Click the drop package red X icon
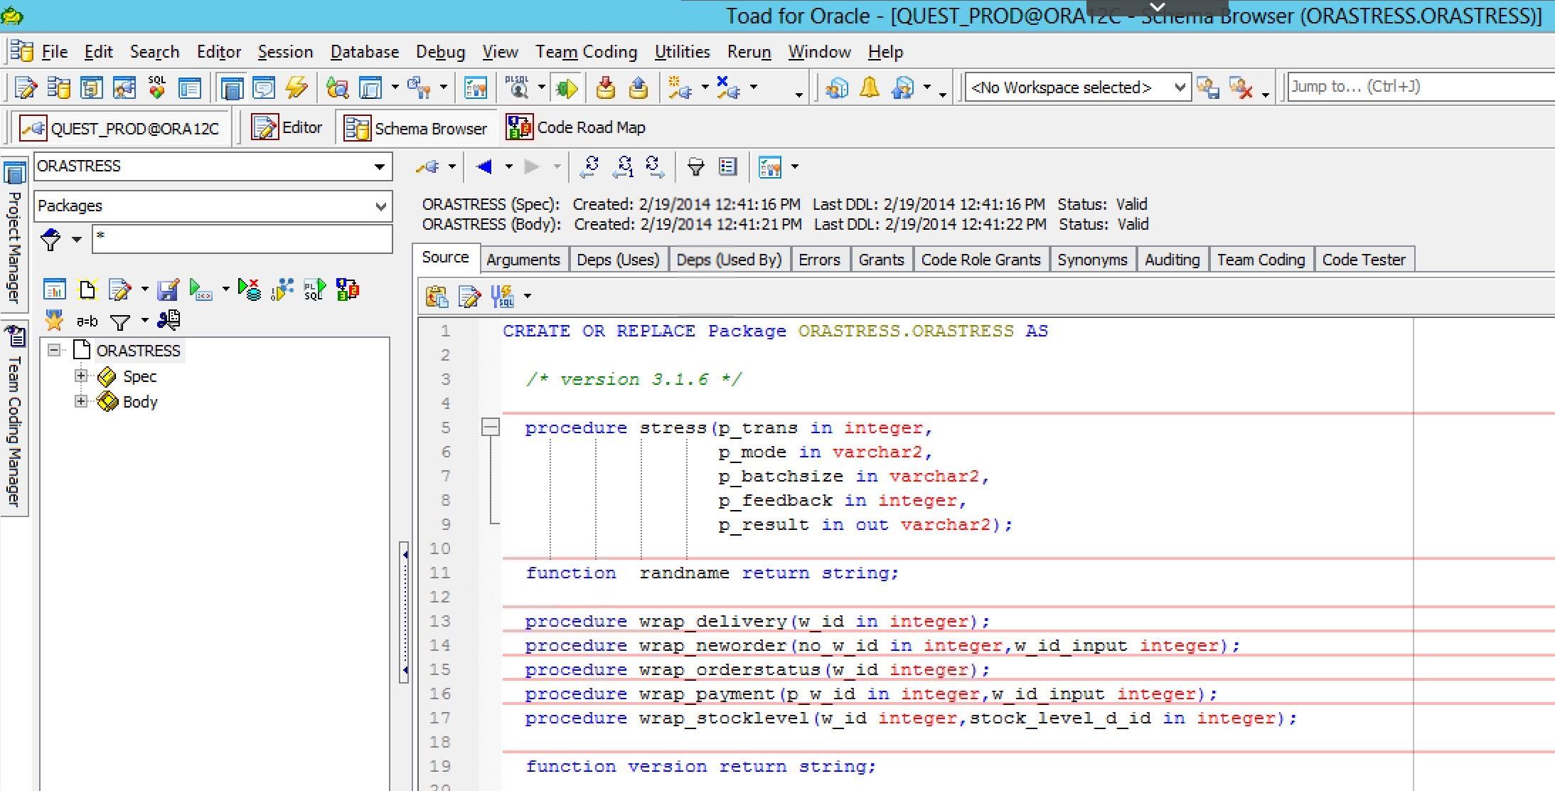 coord(250,290)
